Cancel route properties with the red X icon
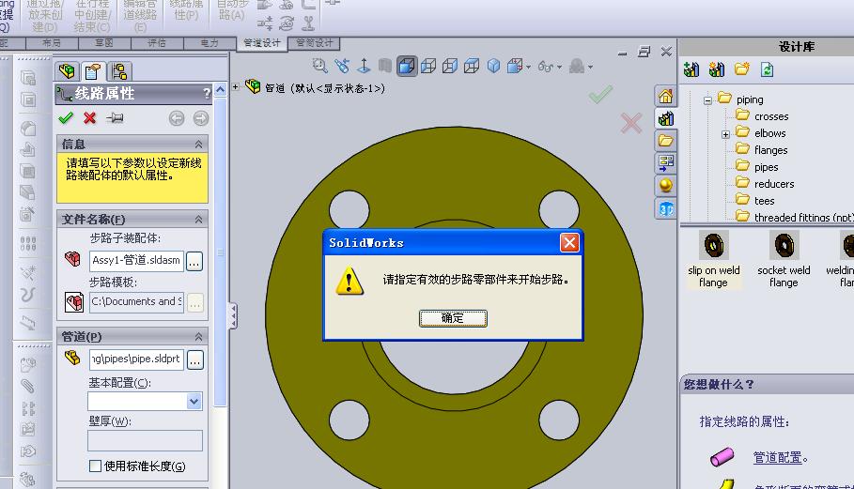854x489 pixels. pyautogui.click(x=90, y=117)
